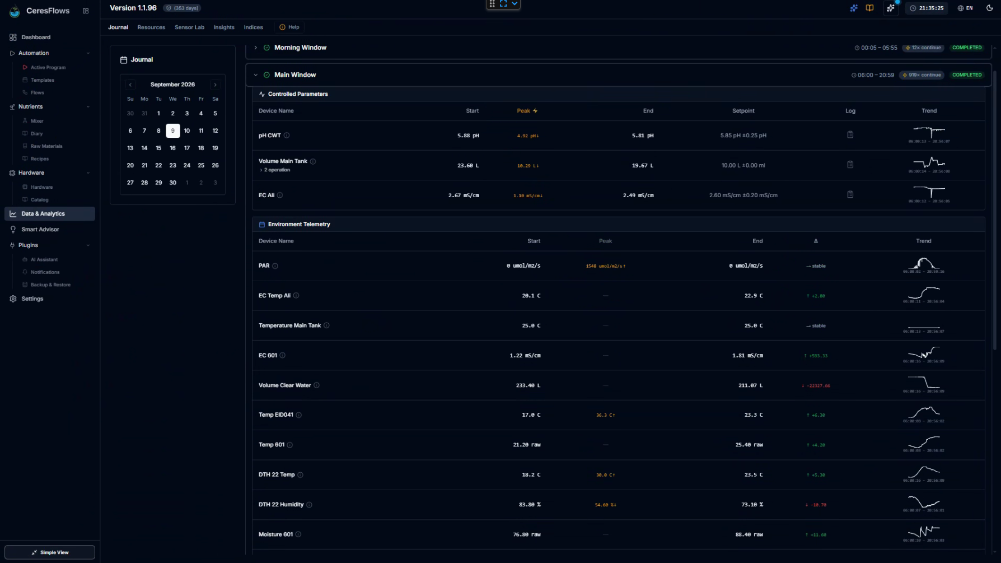Go to next month in calendar

tap(215, 85)
